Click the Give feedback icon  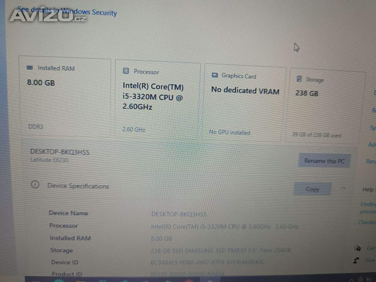(356, 260)
